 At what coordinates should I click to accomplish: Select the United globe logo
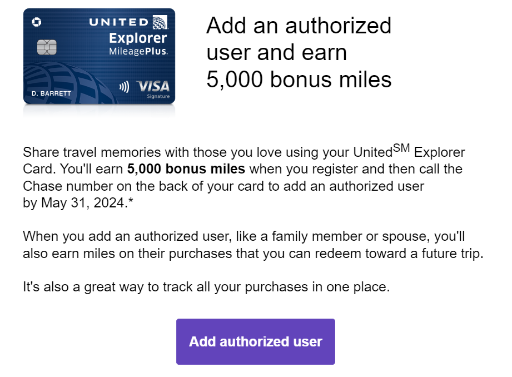(x=160, y=23)
